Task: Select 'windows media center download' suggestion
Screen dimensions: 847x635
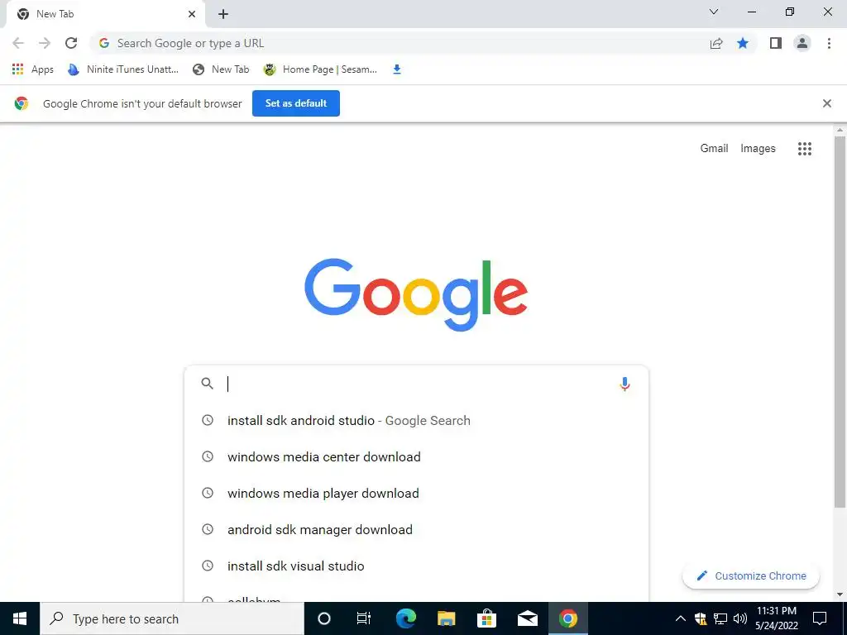Action: [416, 456]
